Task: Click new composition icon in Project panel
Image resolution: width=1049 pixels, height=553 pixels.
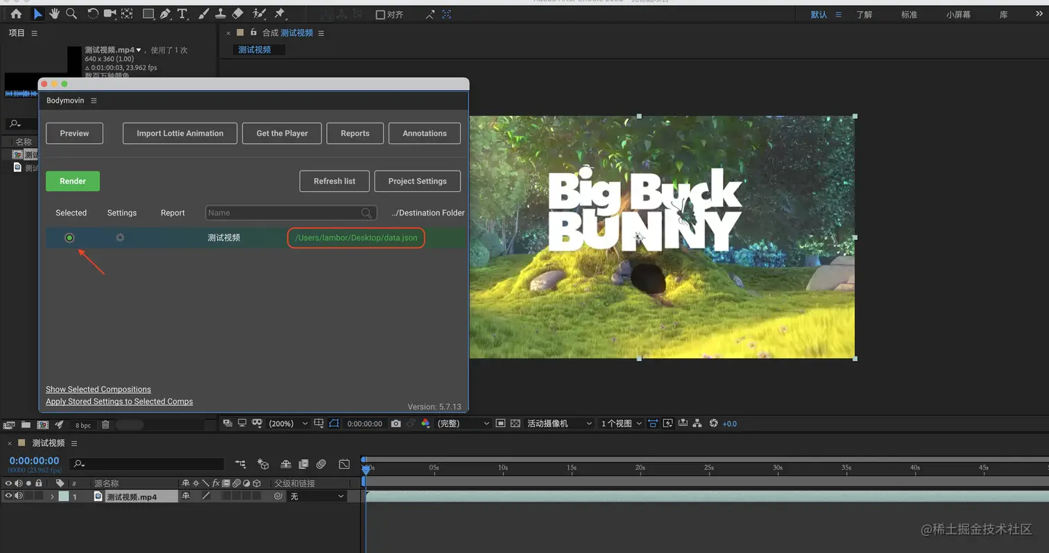Action: [42, 425]
